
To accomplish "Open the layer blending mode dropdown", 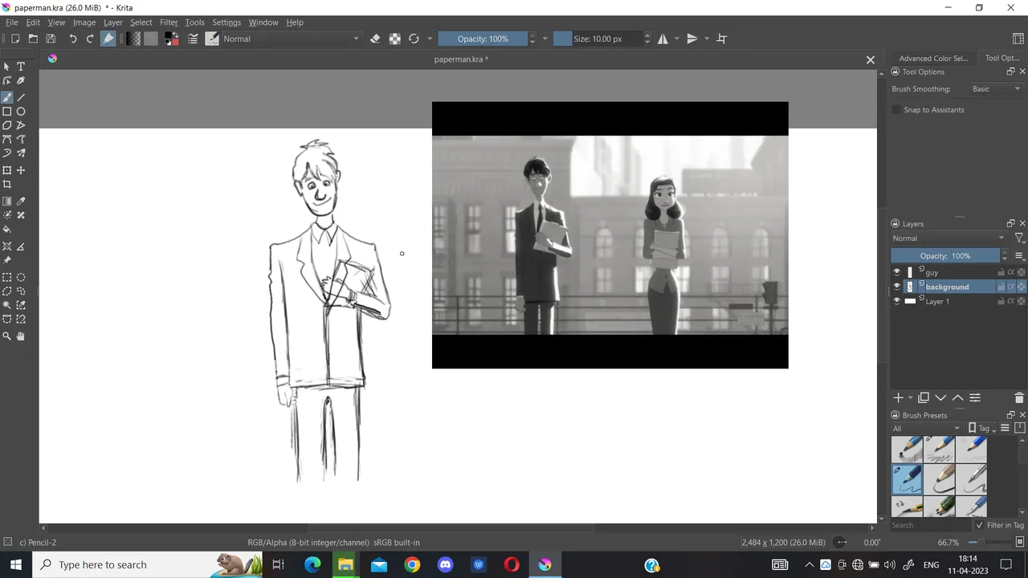I will [x=948, y=238].
